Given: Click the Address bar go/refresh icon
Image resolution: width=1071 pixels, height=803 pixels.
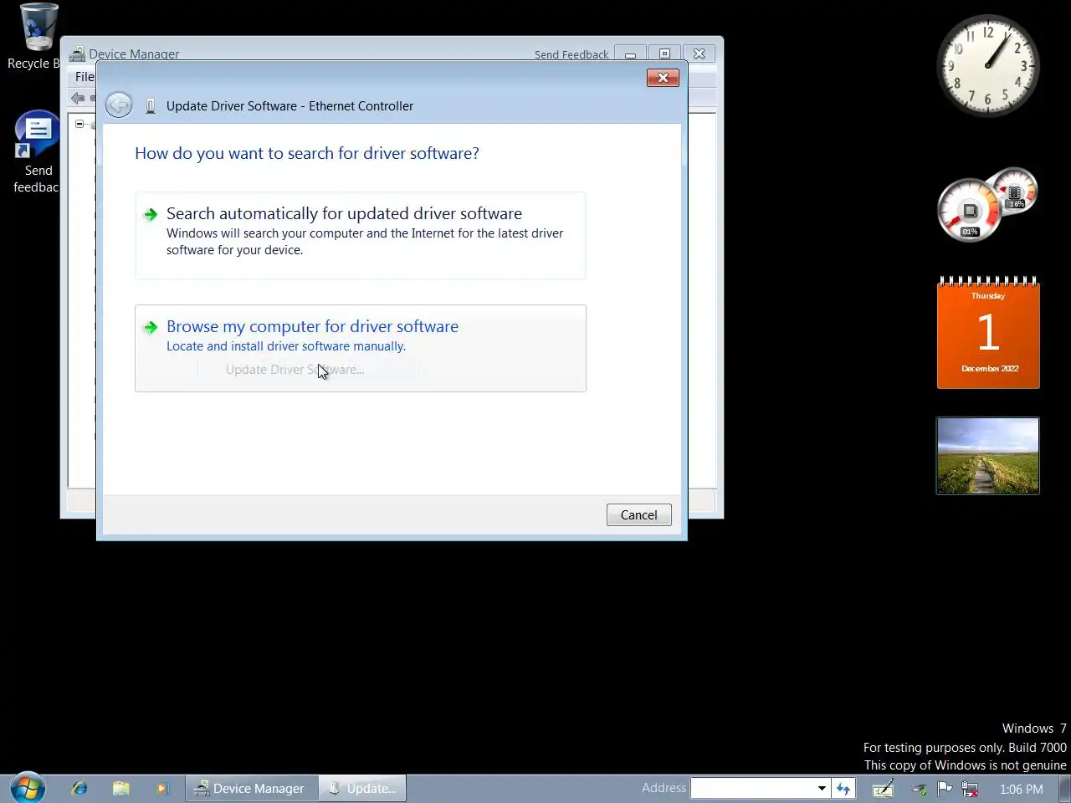Looking at the screenshot, I should pos(843,788).
